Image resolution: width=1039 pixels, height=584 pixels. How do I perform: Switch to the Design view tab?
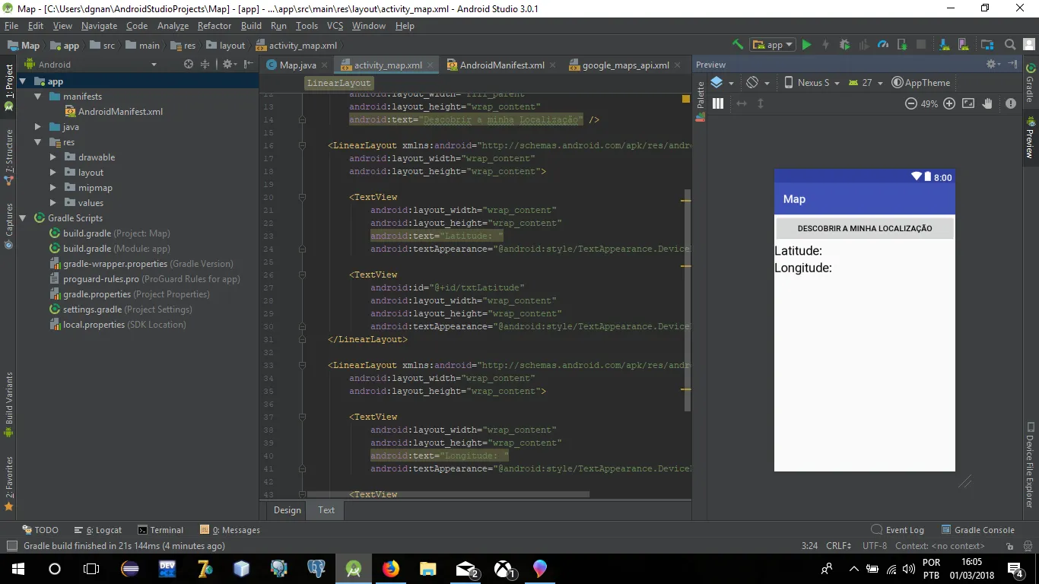[288, 510]
